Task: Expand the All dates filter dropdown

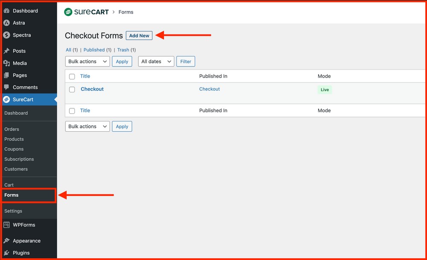Action: [x=156, y=61]
